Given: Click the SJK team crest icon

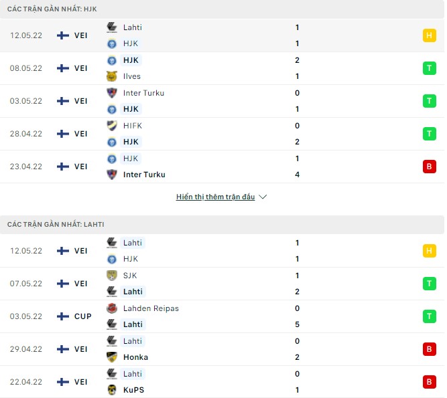Looking at the screenshot, I should click(x=111, y=276).
